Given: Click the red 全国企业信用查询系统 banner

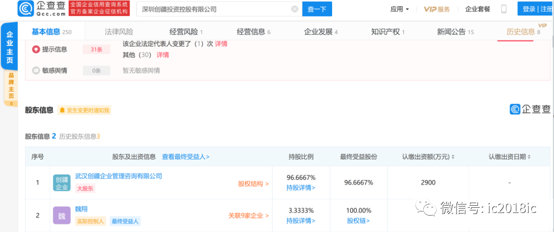Looking at the screenshot, I should 98,9.
